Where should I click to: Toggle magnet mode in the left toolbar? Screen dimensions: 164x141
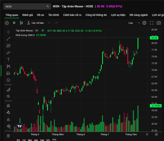(8, 106)
